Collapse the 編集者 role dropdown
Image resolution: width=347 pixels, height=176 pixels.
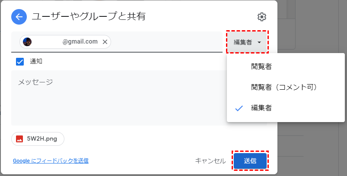coord(247,42)
